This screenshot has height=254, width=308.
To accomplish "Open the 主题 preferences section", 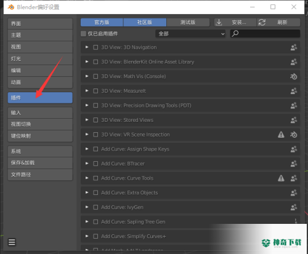I will tap(40, 35).
